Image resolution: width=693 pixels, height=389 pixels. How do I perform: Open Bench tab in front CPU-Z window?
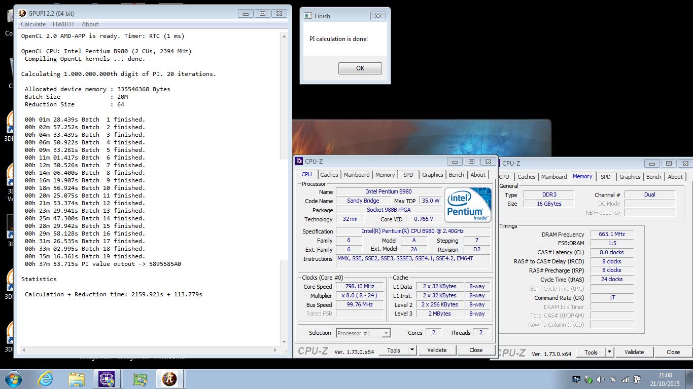click(456, 175)
